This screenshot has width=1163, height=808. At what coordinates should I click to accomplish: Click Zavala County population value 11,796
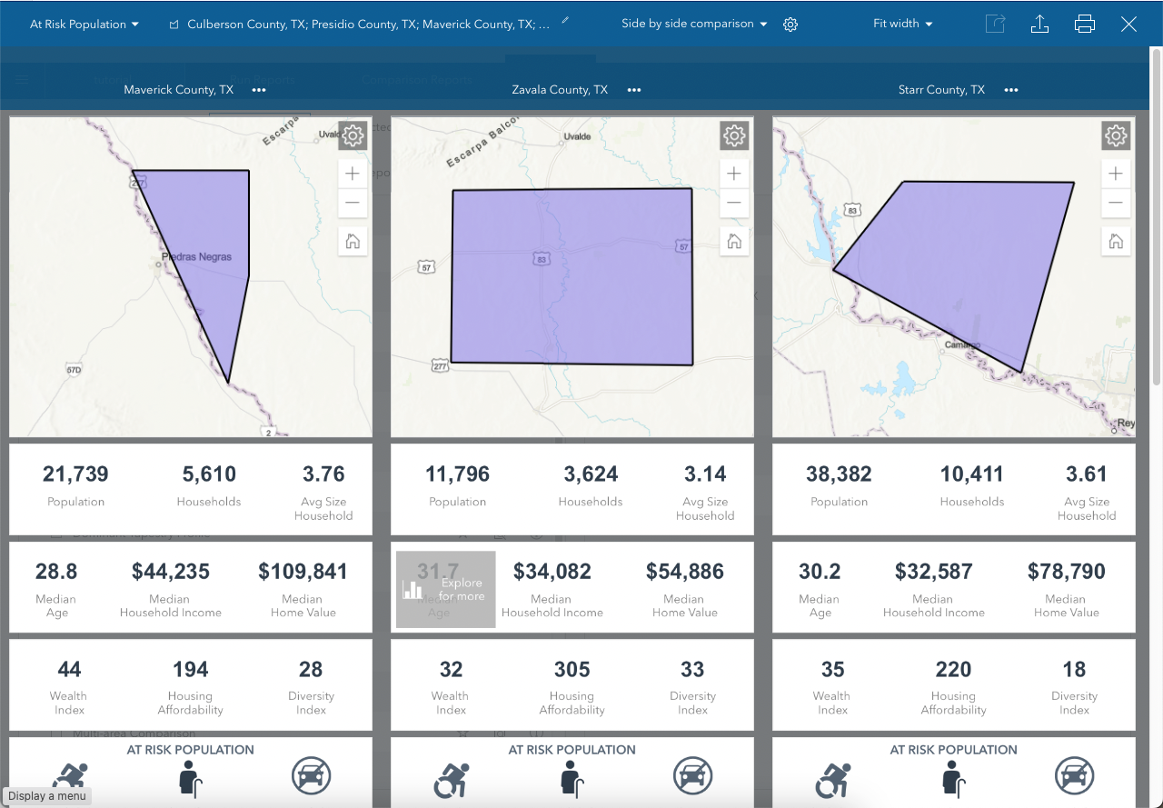(457, 474)
